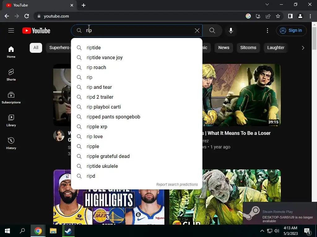
Task: Toggle the Chrome side panel
Action: coord(290,16)
